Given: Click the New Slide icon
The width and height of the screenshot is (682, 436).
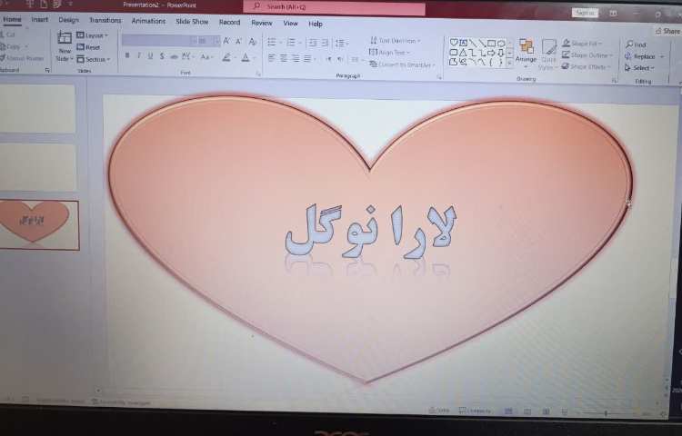Looking at the screenshot, I should [65, 38].
